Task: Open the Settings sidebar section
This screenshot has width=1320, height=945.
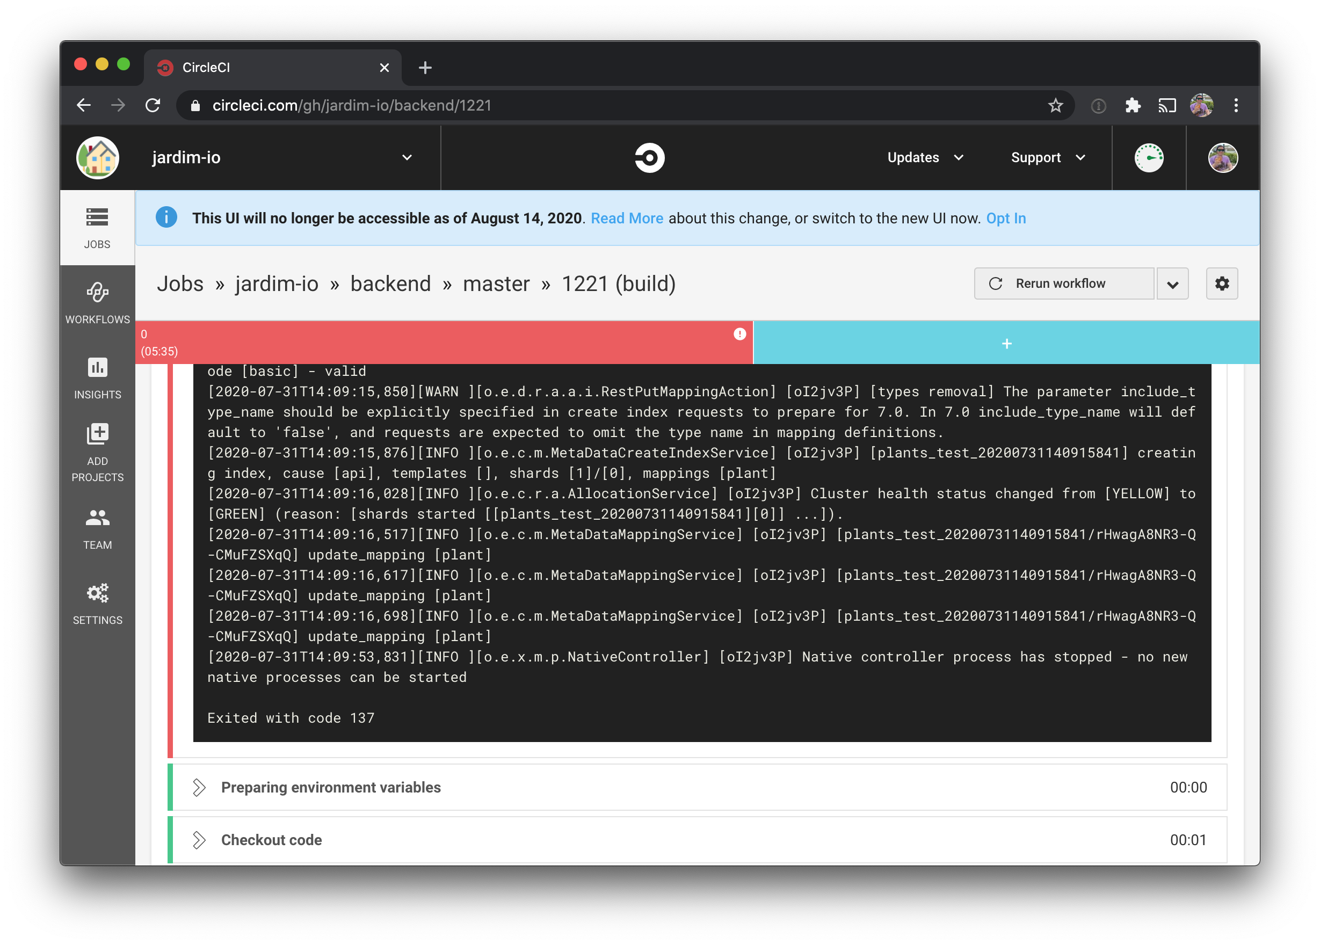Action: 97,603
